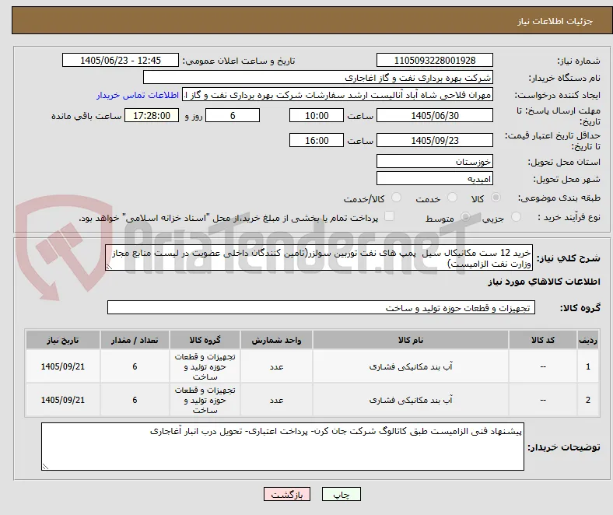Image resolution: width=613 pixels, height=515 pixels.
Task: Click delivery province field خوزستان
Action: [x=434, y=161]
